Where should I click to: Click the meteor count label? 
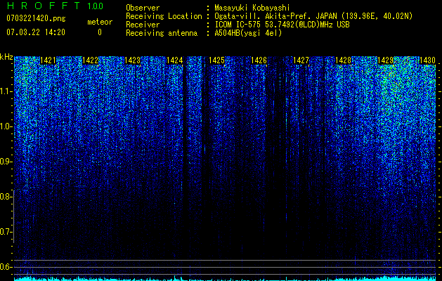[x=100, y=22]
